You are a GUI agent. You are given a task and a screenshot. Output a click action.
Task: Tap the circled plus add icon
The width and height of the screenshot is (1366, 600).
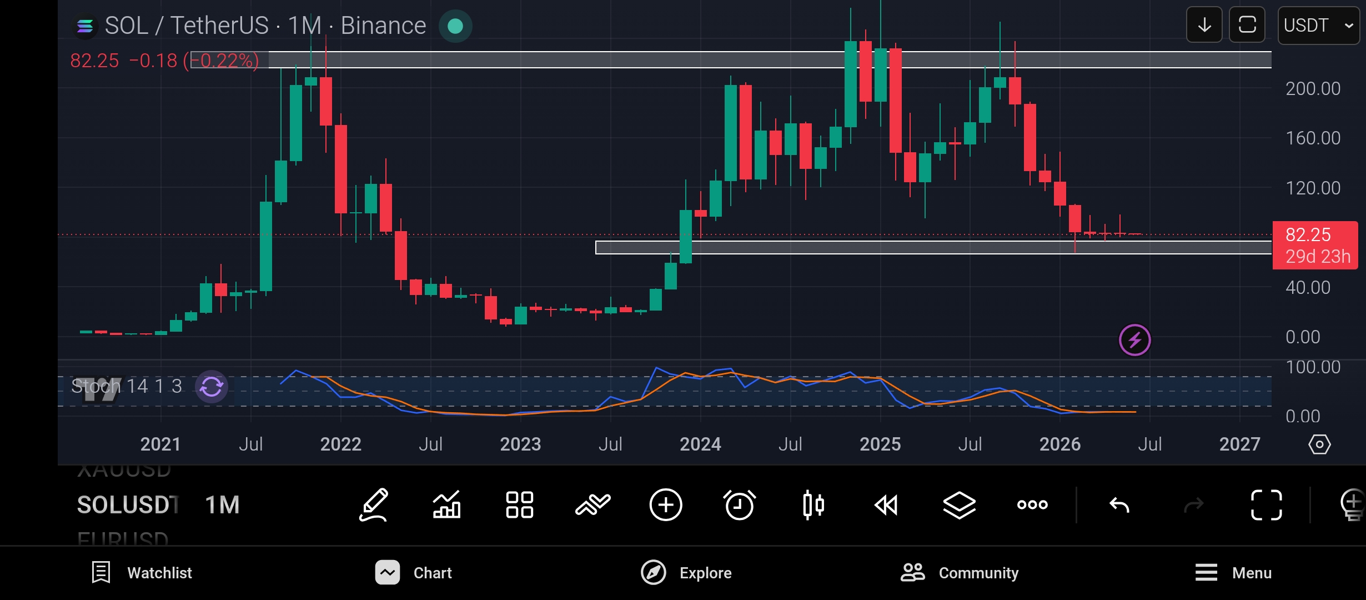click(x=666, y=505)
